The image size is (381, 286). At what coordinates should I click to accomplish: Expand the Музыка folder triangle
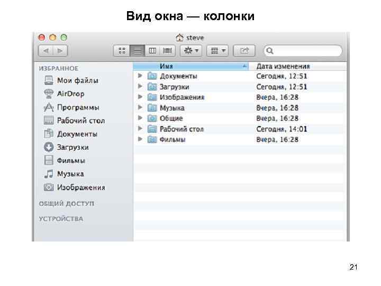[140, 108]
